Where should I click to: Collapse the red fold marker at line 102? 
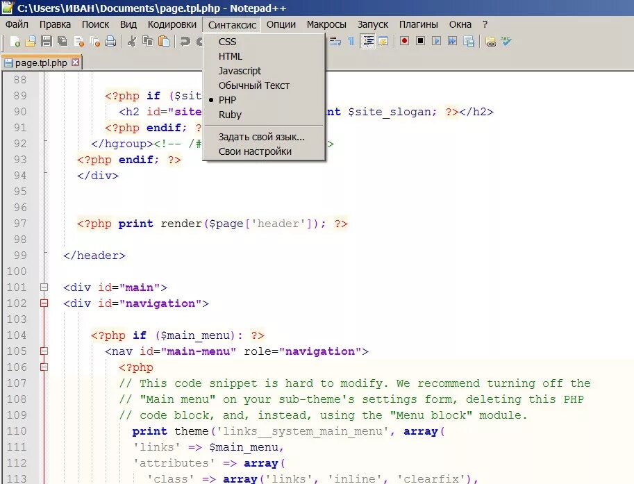[x=44, y=303]
